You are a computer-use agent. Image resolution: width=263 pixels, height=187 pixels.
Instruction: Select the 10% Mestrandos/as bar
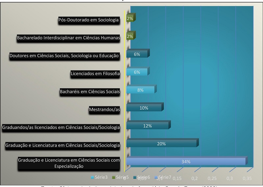144,108
